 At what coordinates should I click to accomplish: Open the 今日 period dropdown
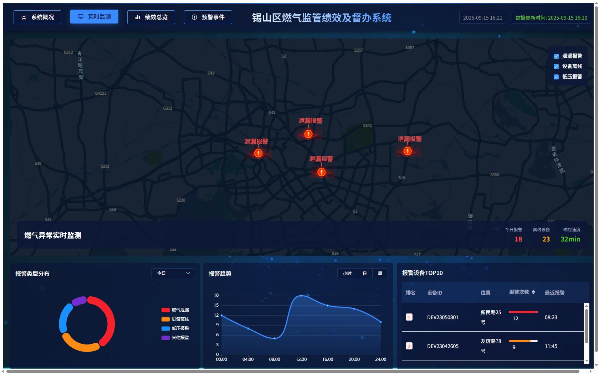click(173, 273)
